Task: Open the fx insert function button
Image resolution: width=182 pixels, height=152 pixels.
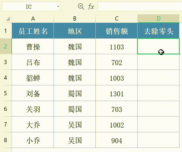Action: [x=91, y=7]
